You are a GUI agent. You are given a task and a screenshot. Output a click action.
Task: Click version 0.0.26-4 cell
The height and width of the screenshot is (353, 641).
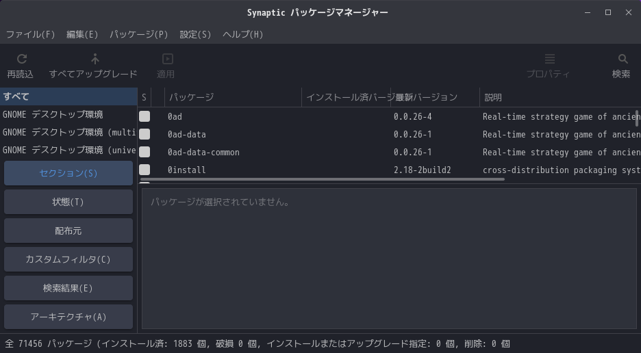coord(412,117)
